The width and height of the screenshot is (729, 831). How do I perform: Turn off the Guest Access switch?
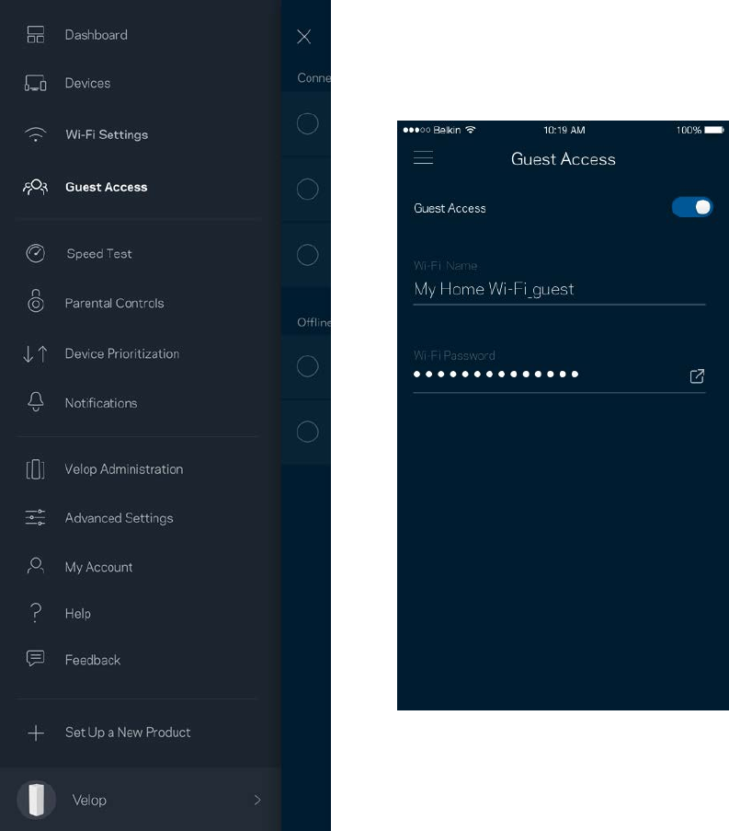(692, 207)
